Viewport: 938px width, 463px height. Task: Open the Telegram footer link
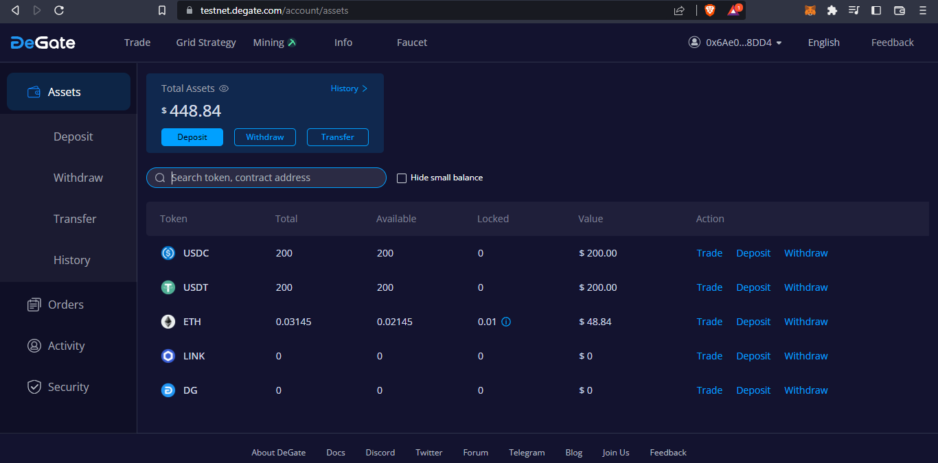click(527, 453)
